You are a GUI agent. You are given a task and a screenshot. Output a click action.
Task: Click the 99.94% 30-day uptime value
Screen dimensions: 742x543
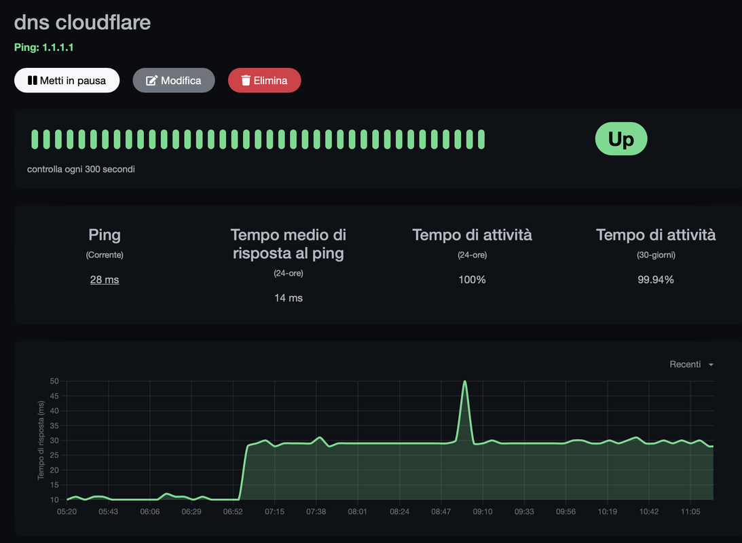[x=655, y=280]
